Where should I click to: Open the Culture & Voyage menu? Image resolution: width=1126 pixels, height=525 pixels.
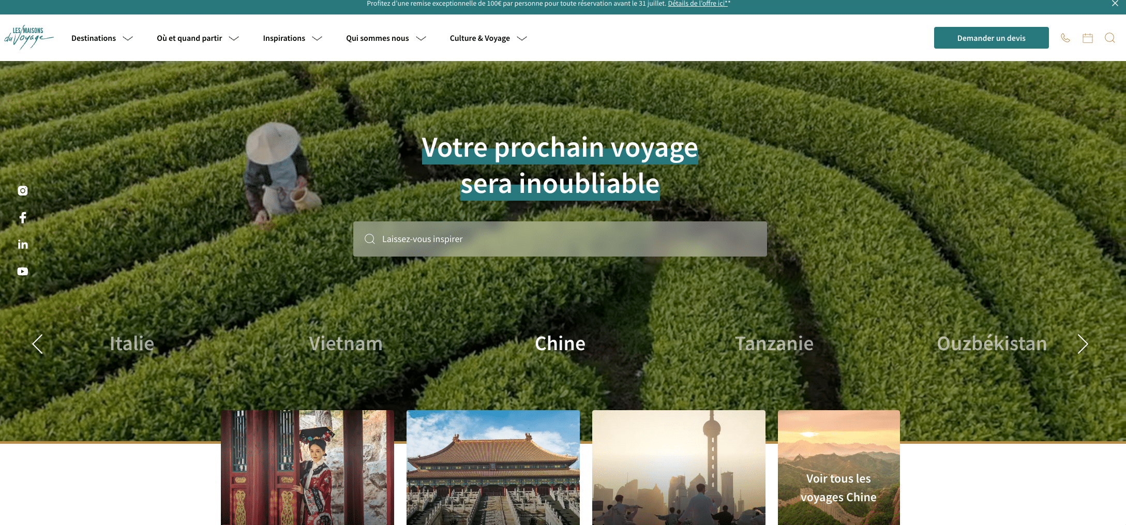[x=488, y=38]
